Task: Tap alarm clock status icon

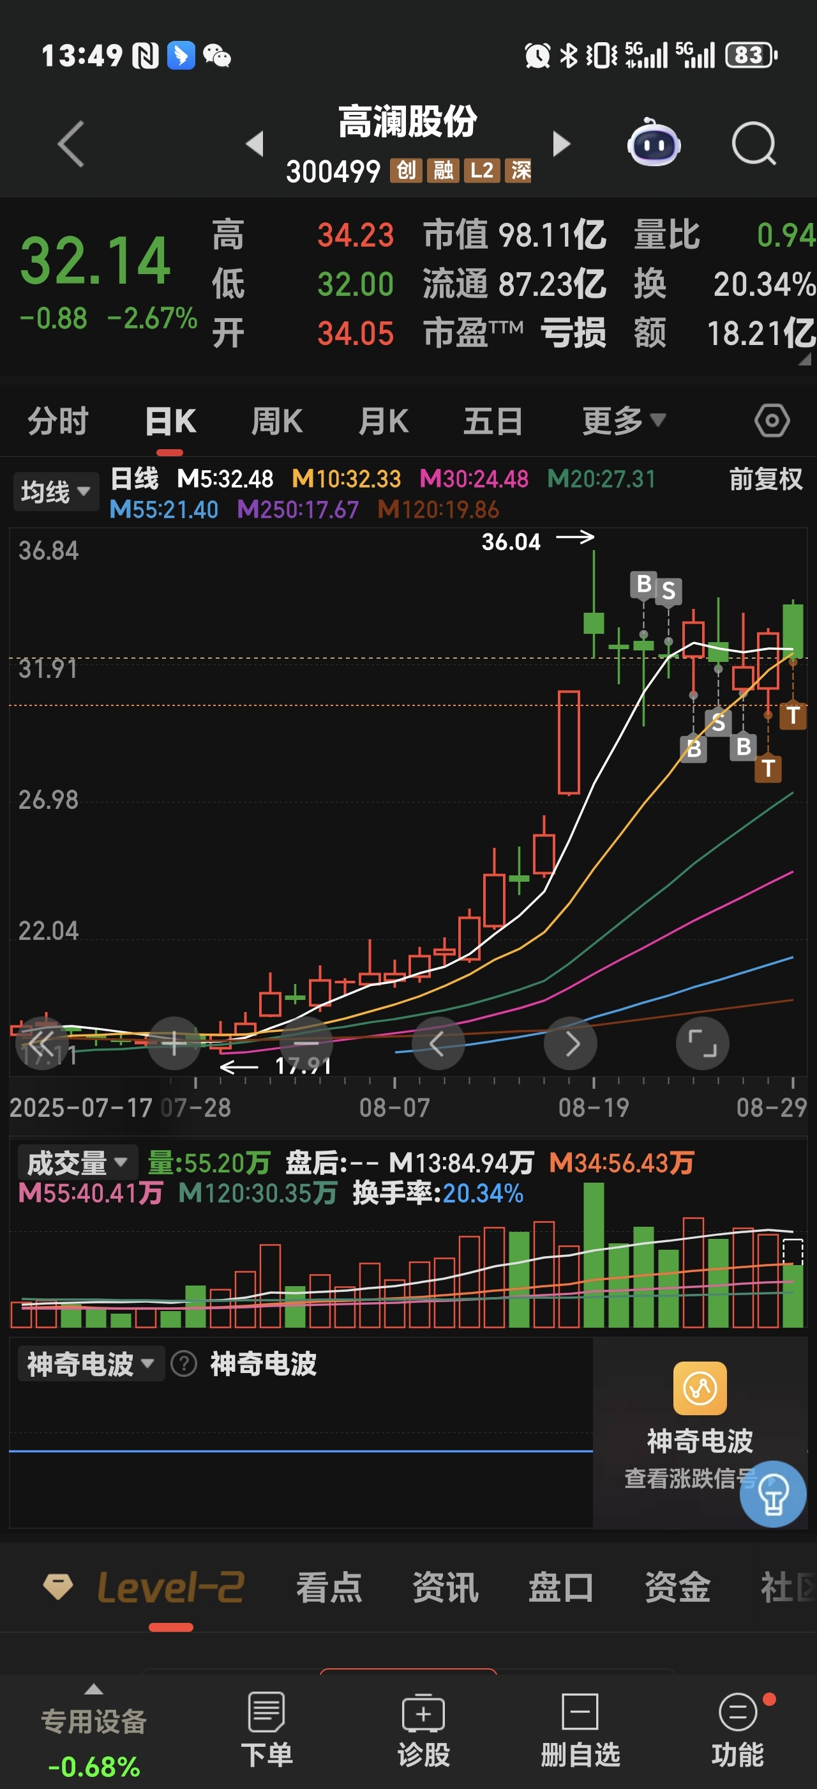Action: click(537, 55)
